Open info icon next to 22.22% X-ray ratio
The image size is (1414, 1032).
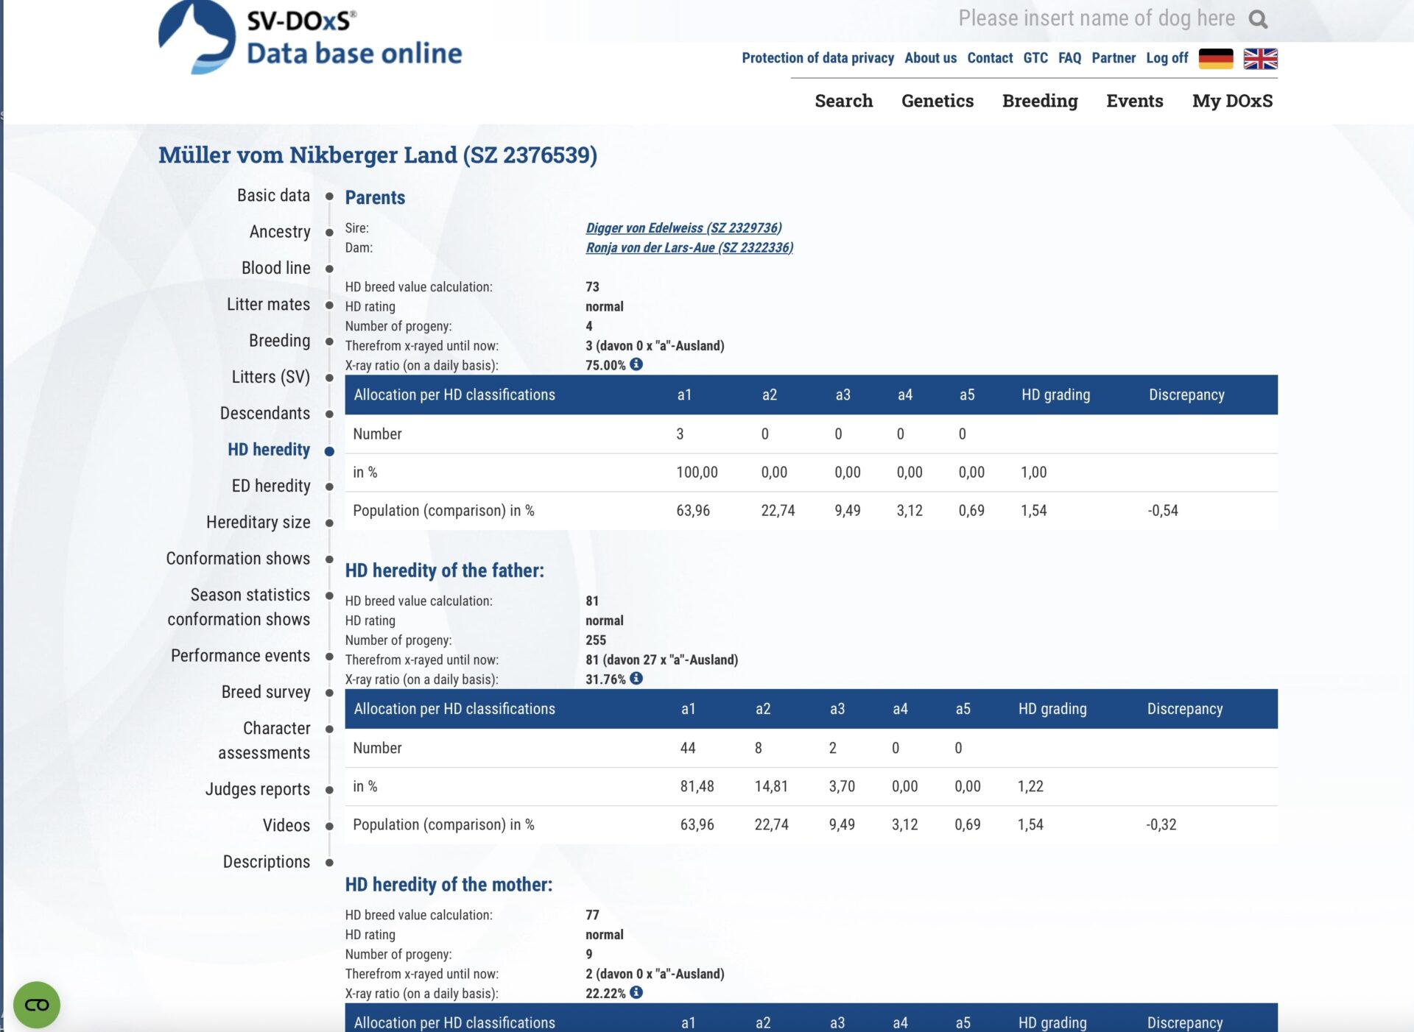636,992
